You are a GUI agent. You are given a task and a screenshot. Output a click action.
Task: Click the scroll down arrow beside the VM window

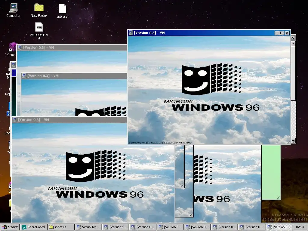click(x=293, y=141)
